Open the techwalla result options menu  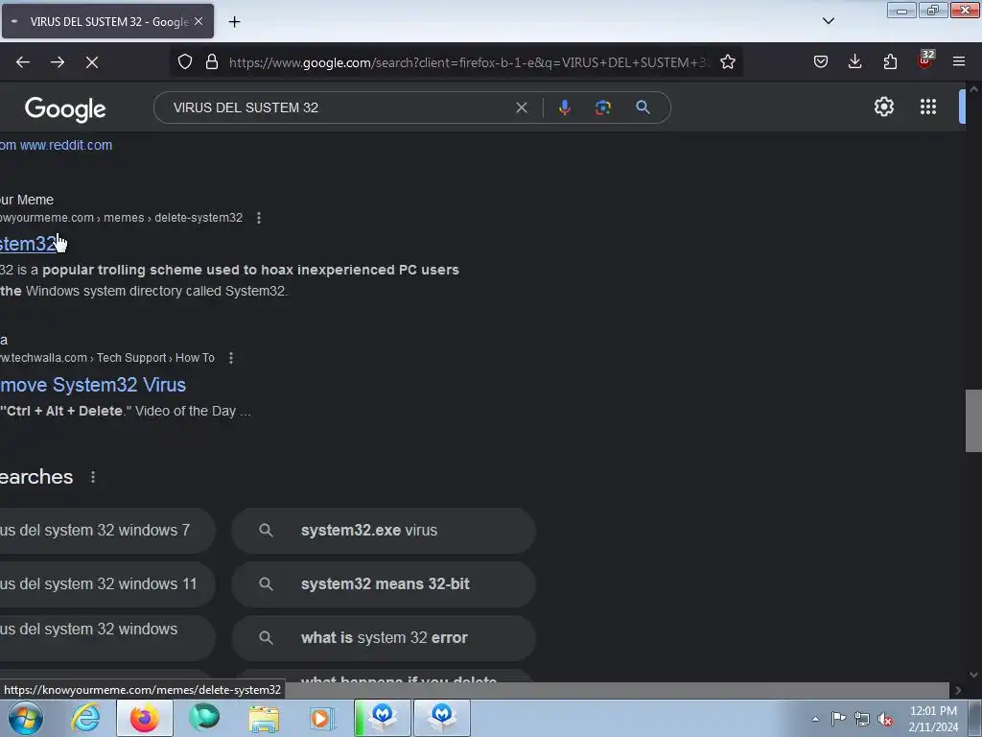coord(231,358)
